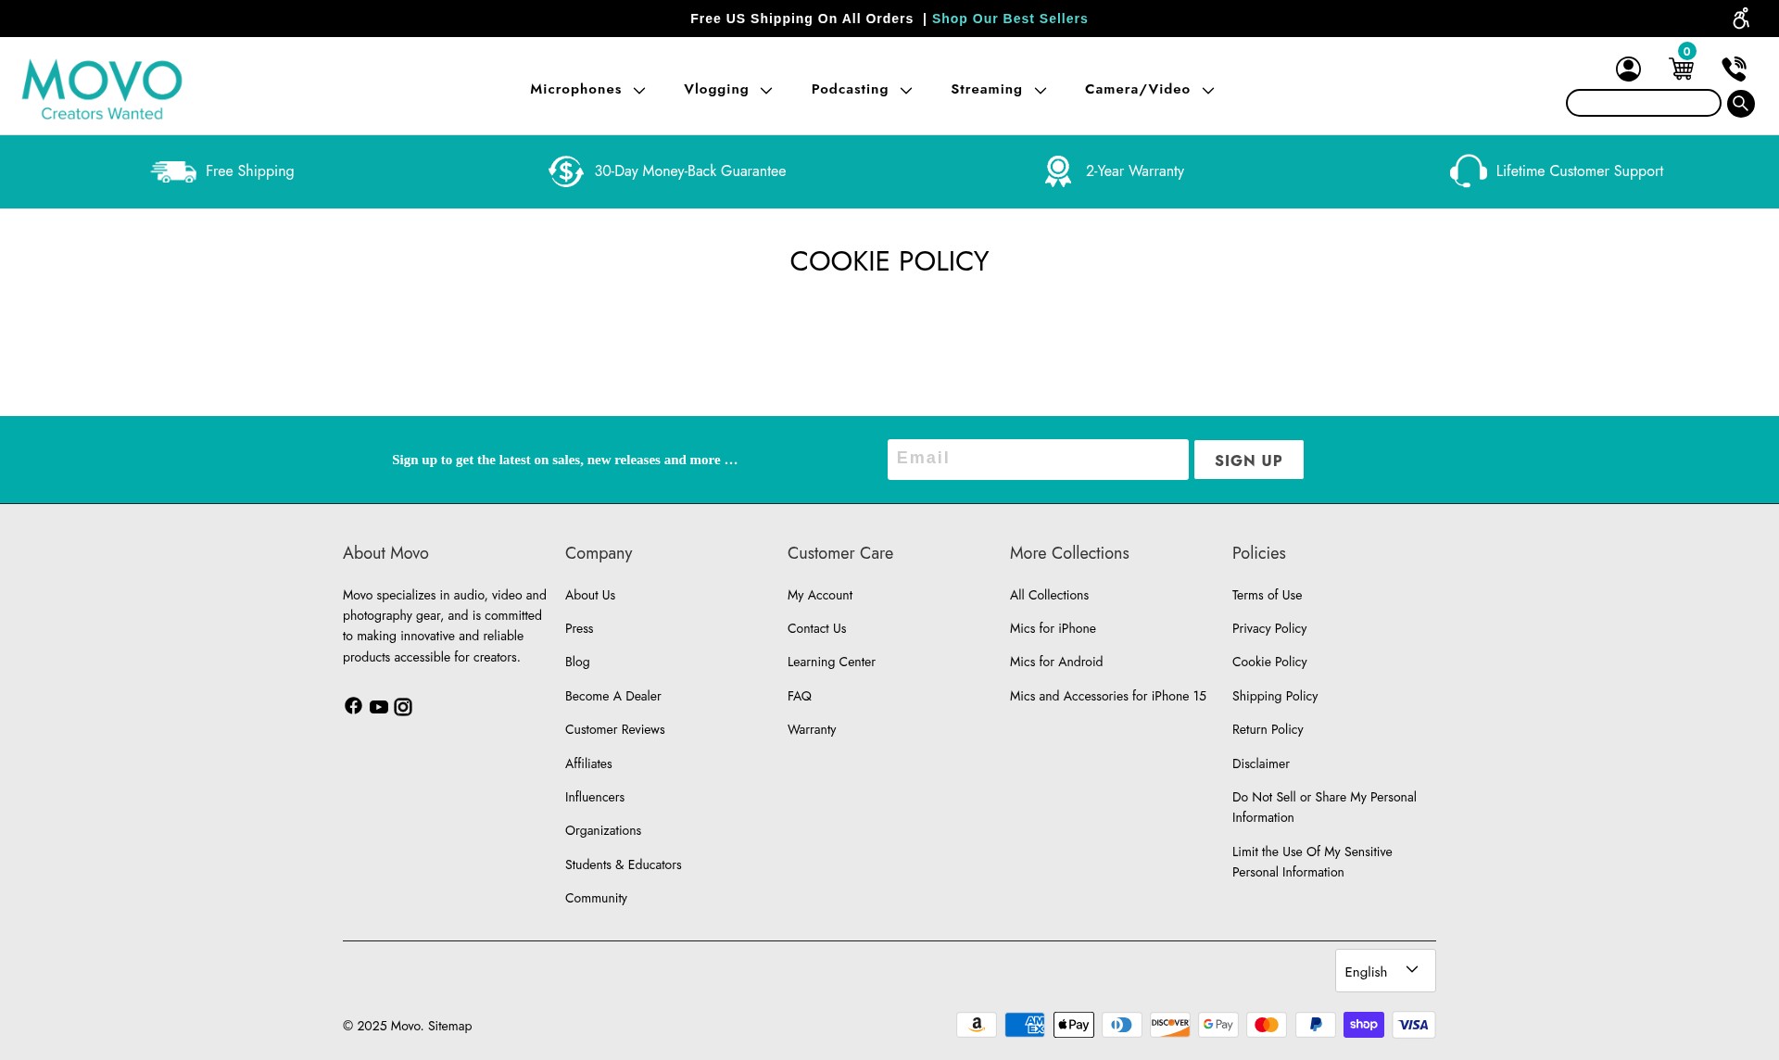Click the Visa payment icon
The image size is (1779, 1060).
tap(1414, 1025)
